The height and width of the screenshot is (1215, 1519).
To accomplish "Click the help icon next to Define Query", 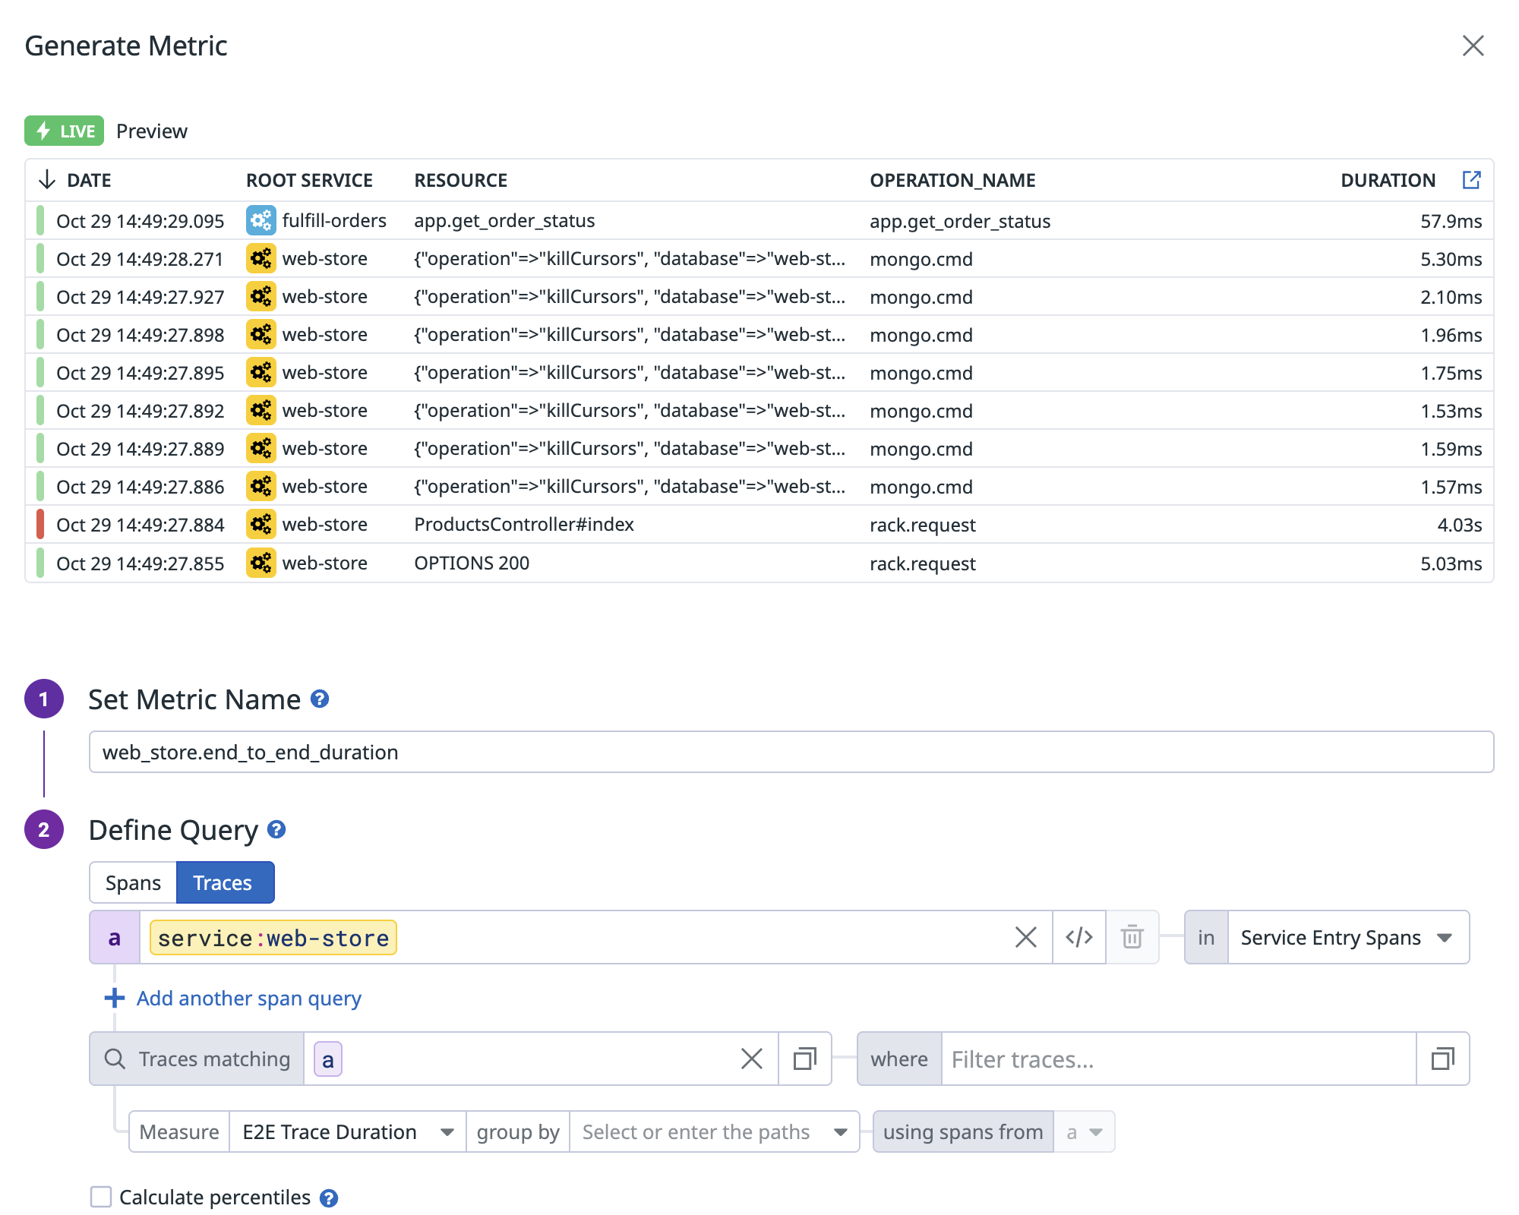I will (x=276, y=829).
